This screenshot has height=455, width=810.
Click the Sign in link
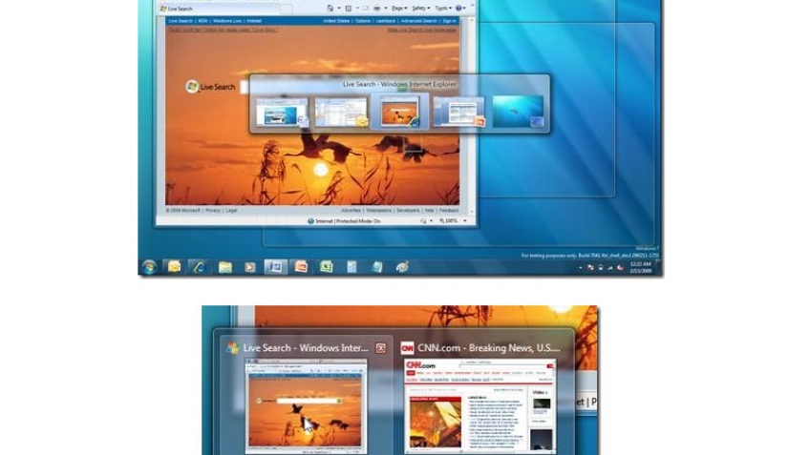(x=449, y=21)
